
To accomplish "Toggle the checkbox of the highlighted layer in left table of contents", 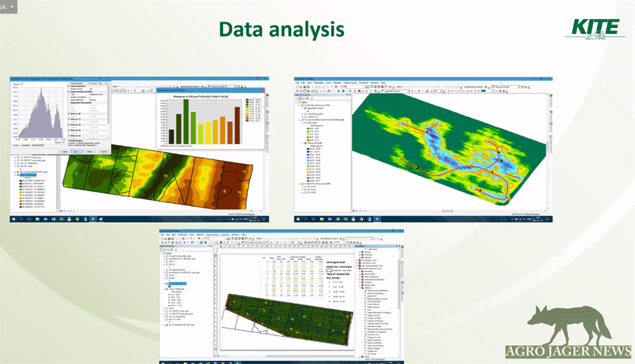I will tap(17, 174).
